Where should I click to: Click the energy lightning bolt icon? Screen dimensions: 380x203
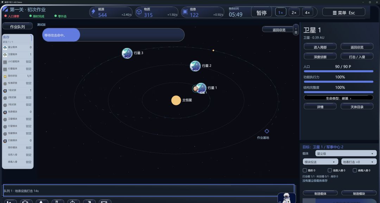coord(93,12)
